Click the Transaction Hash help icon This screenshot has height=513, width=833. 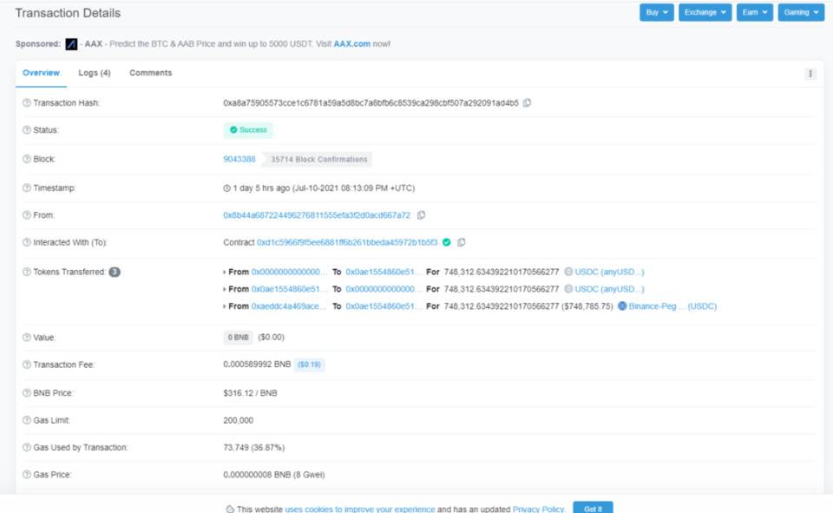(x=26, y=103)
